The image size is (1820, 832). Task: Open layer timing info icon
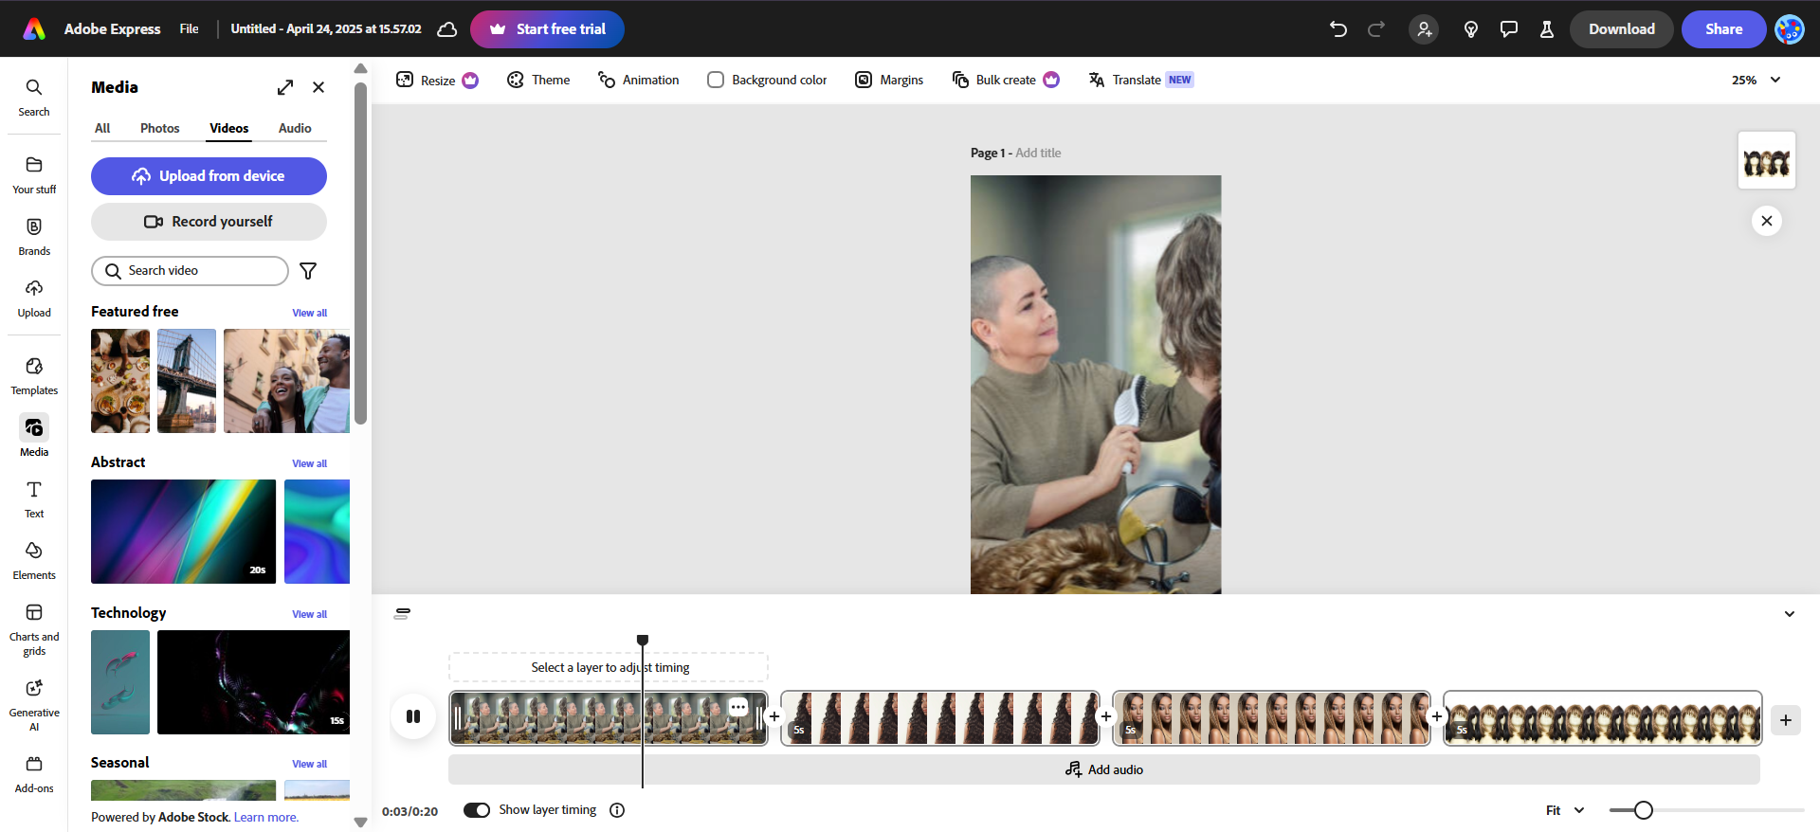click(617, 810)
